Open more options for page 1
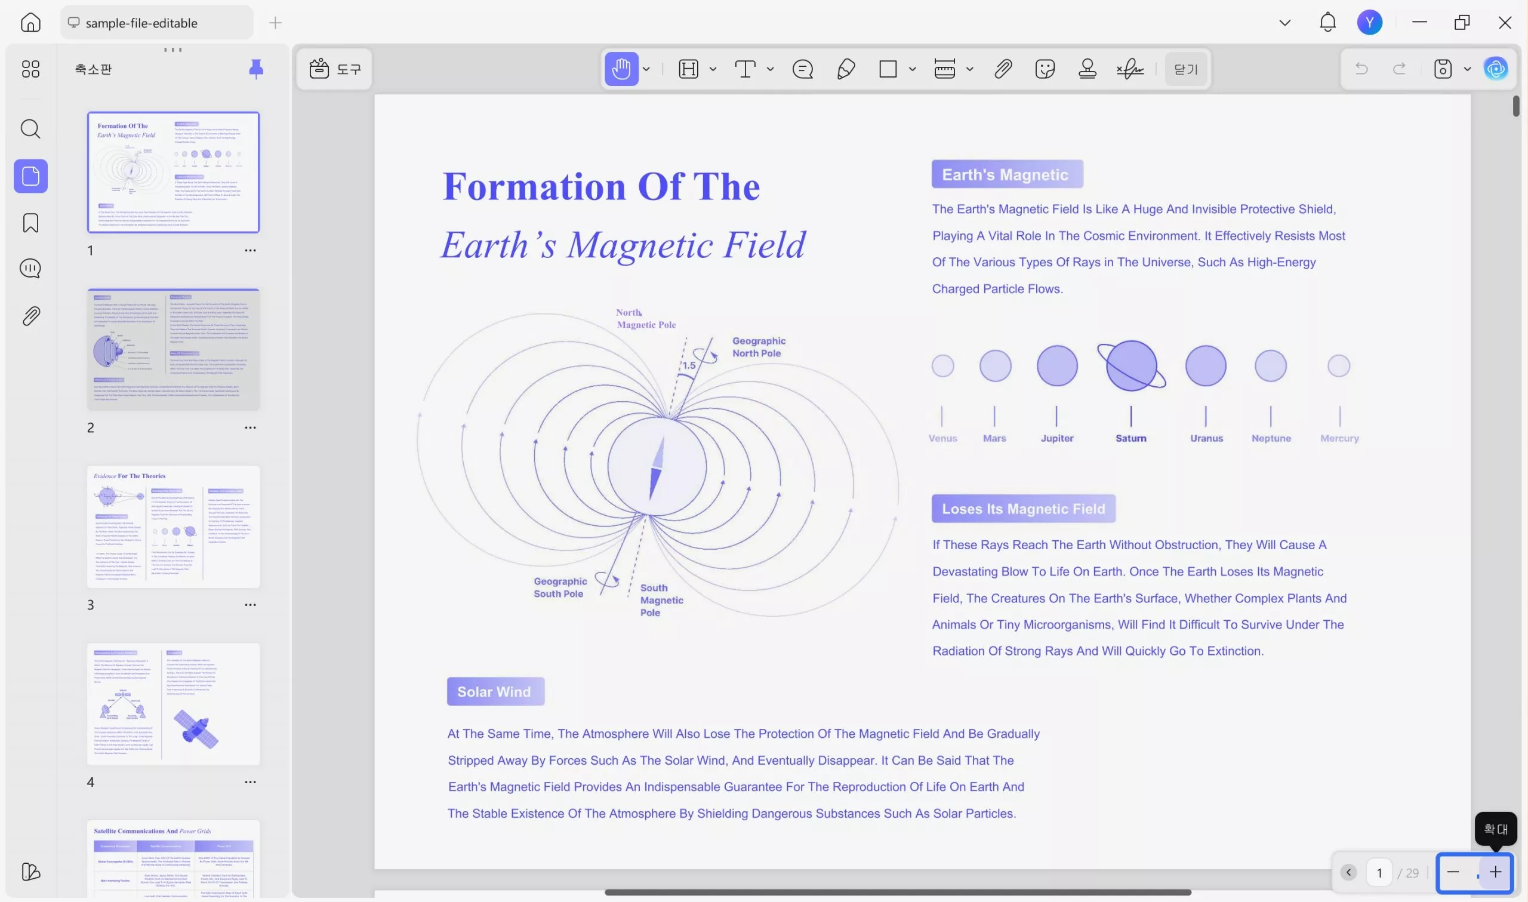This screenshot has width=1528, height=902. pos(249,250)
